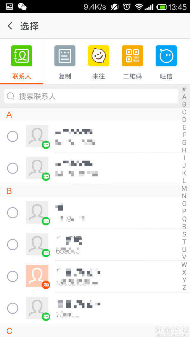Select the first contact's radio circle under A

click(13, 137)
